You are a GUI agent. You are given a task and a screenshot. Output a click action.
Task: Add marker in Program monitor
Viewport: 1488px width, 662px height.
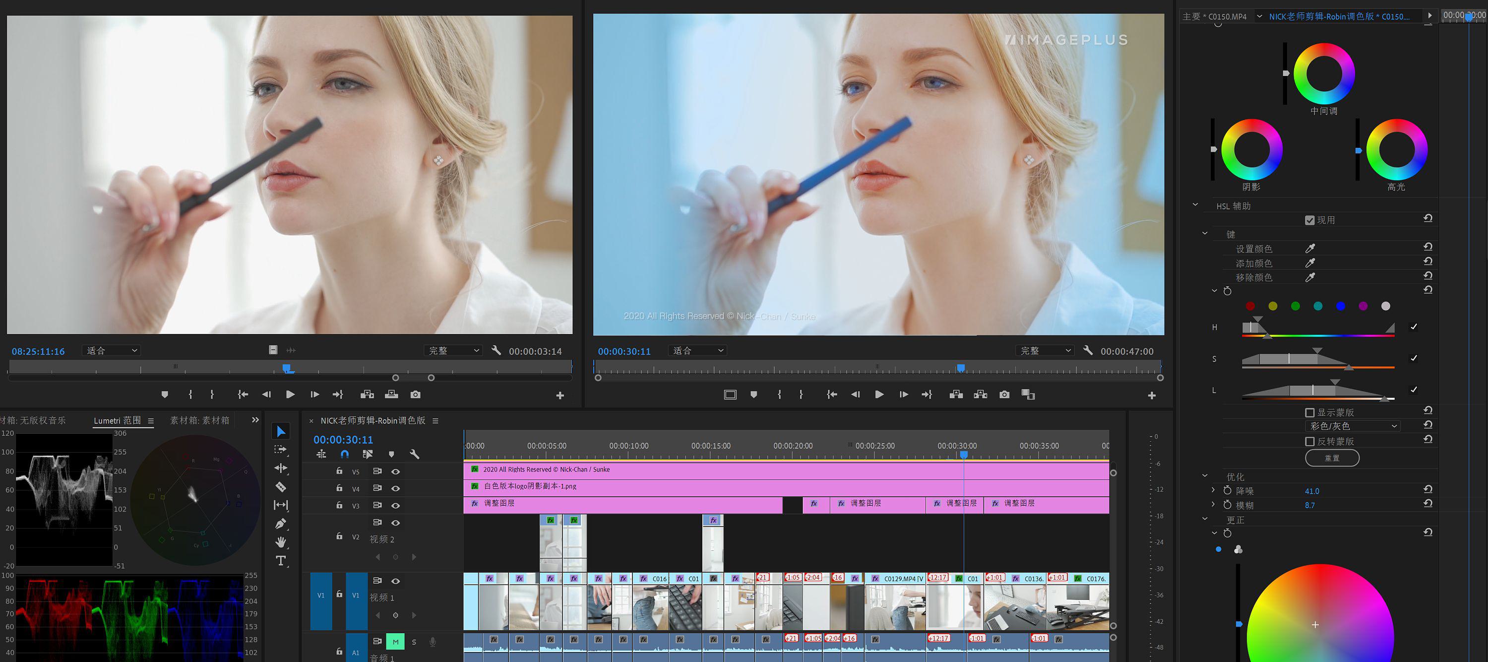[x=754, y=395]
